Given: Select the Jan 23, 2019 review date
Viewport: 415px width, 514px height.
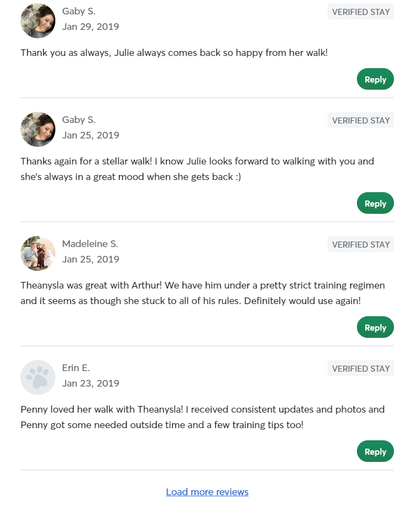Looking at the screenshot, I should (91, 383).
